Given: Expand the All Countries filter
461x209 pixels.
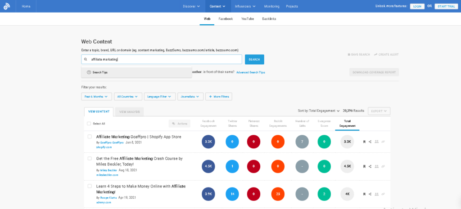Looking at the screenshot, I should pyautogui.click(x=128, y=96).
